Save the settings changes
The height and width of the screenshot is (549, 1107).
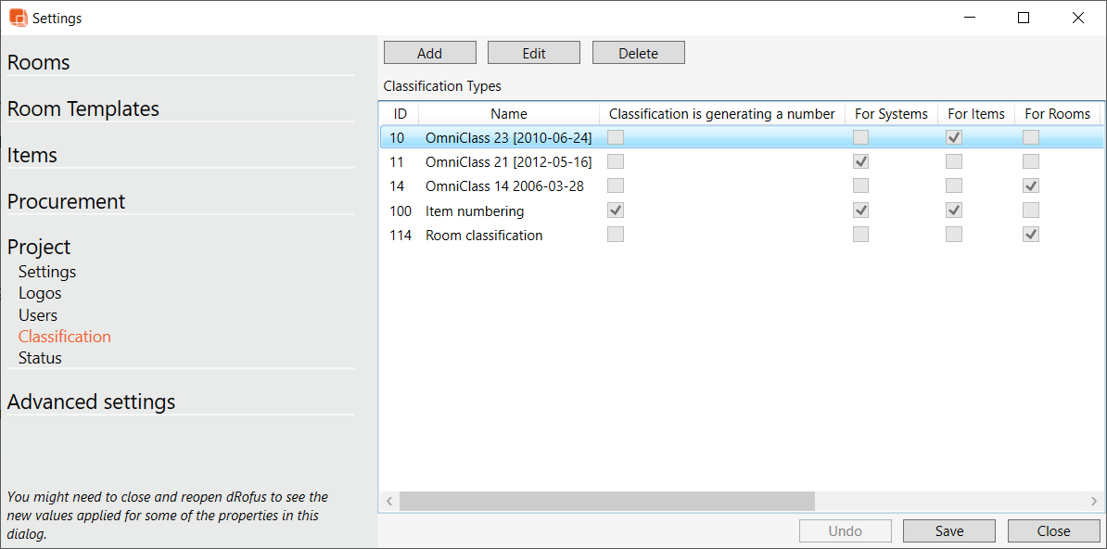pos(949,531)
